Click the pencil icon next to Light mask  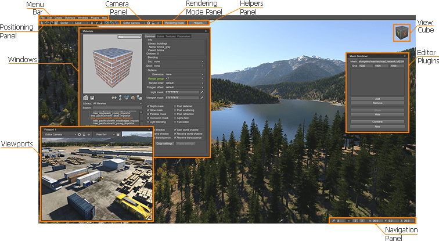pyautogui.click(x=202, y=92)
